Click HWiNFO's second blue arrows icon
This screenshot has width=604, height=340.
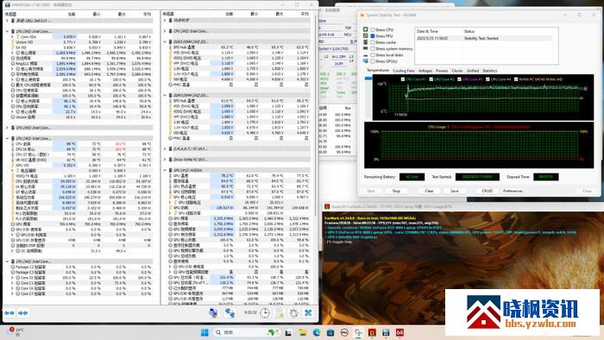tap(22, 313)
